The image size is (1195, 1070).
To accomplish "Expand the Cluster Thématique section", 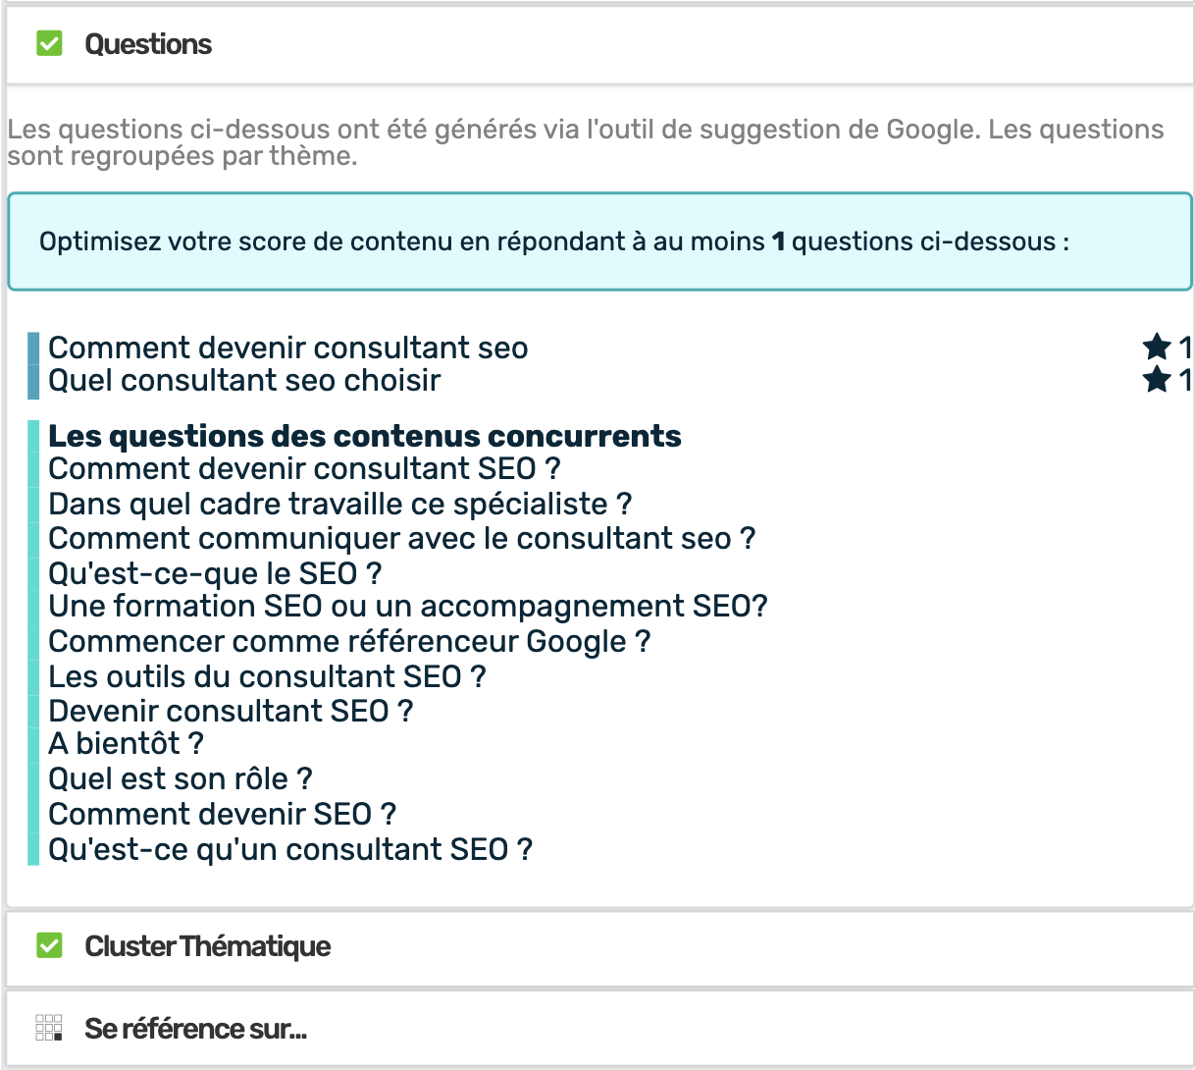I will tap(599, 947).
